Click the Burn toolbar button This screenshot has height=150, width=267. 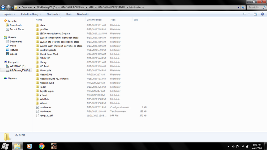(69, 14)
